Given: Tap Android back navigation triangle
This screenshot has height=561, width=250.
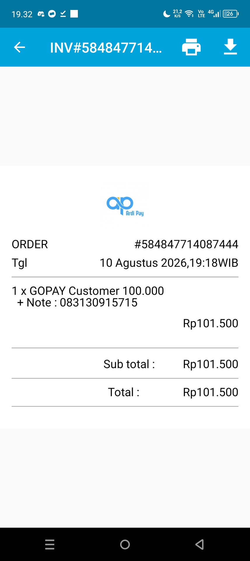Looking at the screenshot, I should (200, 544).
